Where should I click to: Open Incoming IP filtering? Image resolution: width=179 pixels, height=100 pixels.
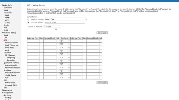tap(11, 60)
